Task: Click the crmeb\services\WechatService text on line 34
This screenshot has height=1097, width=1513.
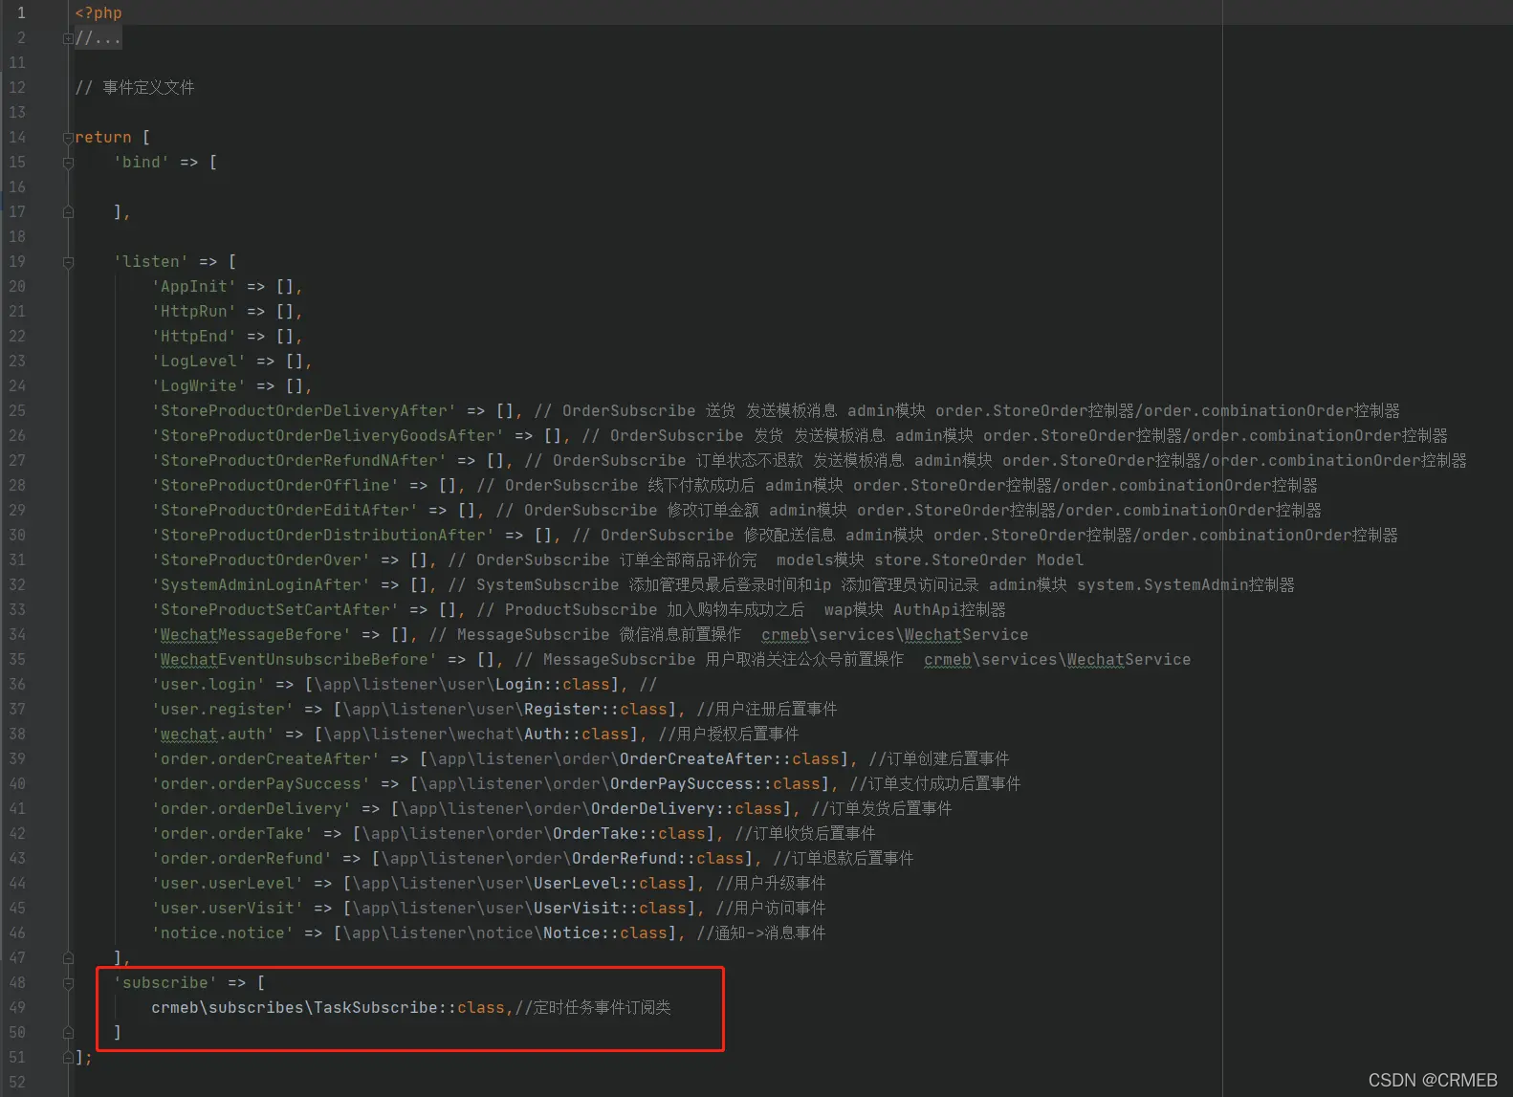Action: point(895,635)
